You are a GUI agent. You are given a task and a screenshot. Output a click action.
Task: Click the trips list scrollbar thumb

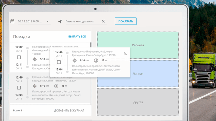pos(91,45)
